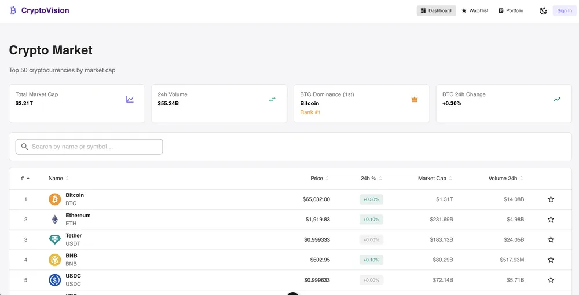The width and height of the screenshot is (579, 295).
Task: Click the Bitcoin coin logo
Action: (54, 199)
